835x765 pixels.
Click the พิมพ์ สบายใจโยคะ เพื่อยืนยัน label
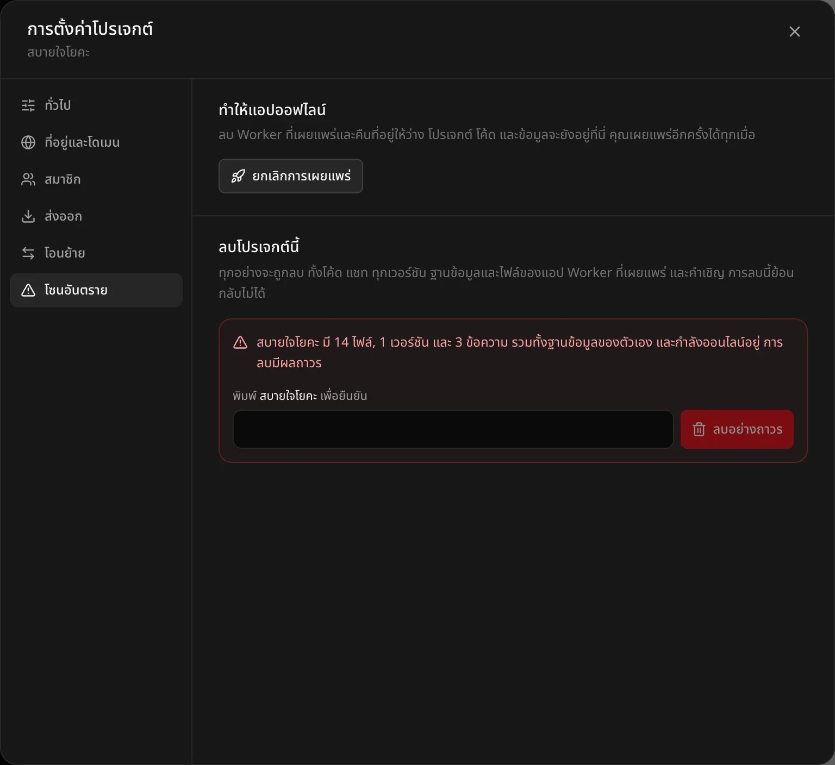point(300,396)
